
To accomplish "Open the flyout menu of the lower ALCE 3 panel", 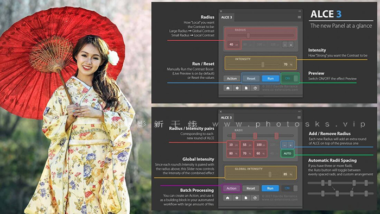I will (x=299, y=117).
